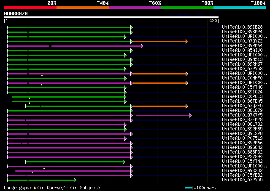
Task: Click the yellow gap marker under B6TDA5 row
Action: tap(29, 103)
